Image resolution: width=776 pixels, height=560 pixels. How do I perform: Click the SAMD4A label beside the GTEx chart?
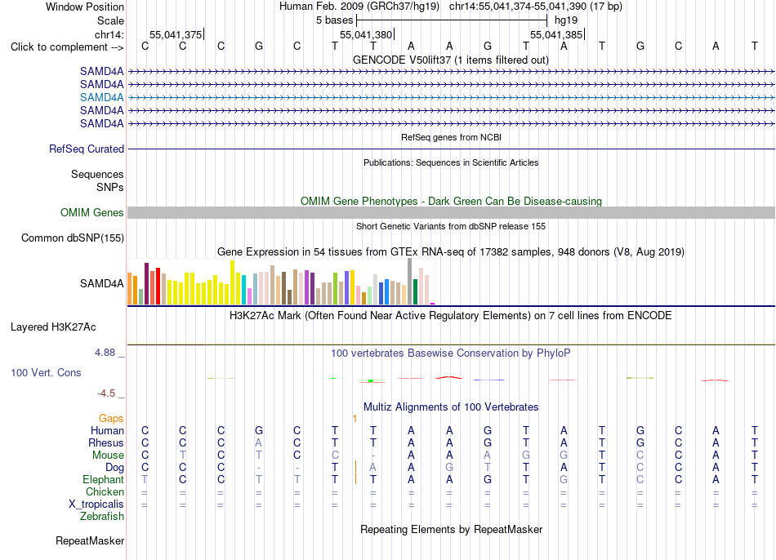point(101,283)
